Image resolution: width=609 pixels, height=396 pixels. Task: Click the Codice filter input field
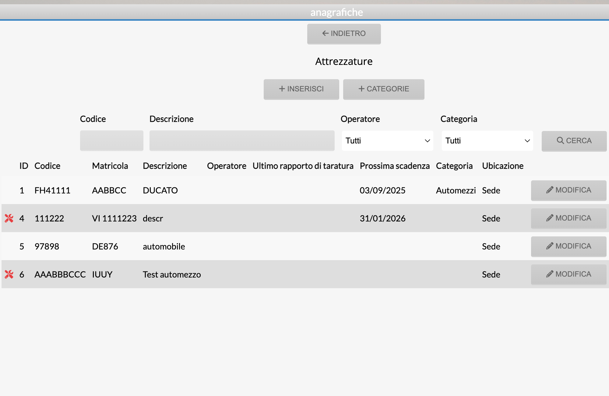point(111,141)
